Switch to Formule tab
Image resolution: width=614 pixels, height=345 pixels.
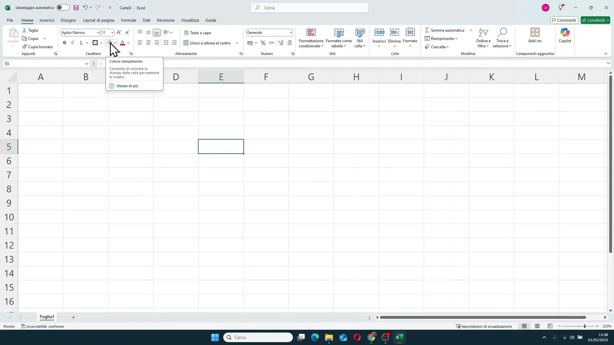point(129,20)
